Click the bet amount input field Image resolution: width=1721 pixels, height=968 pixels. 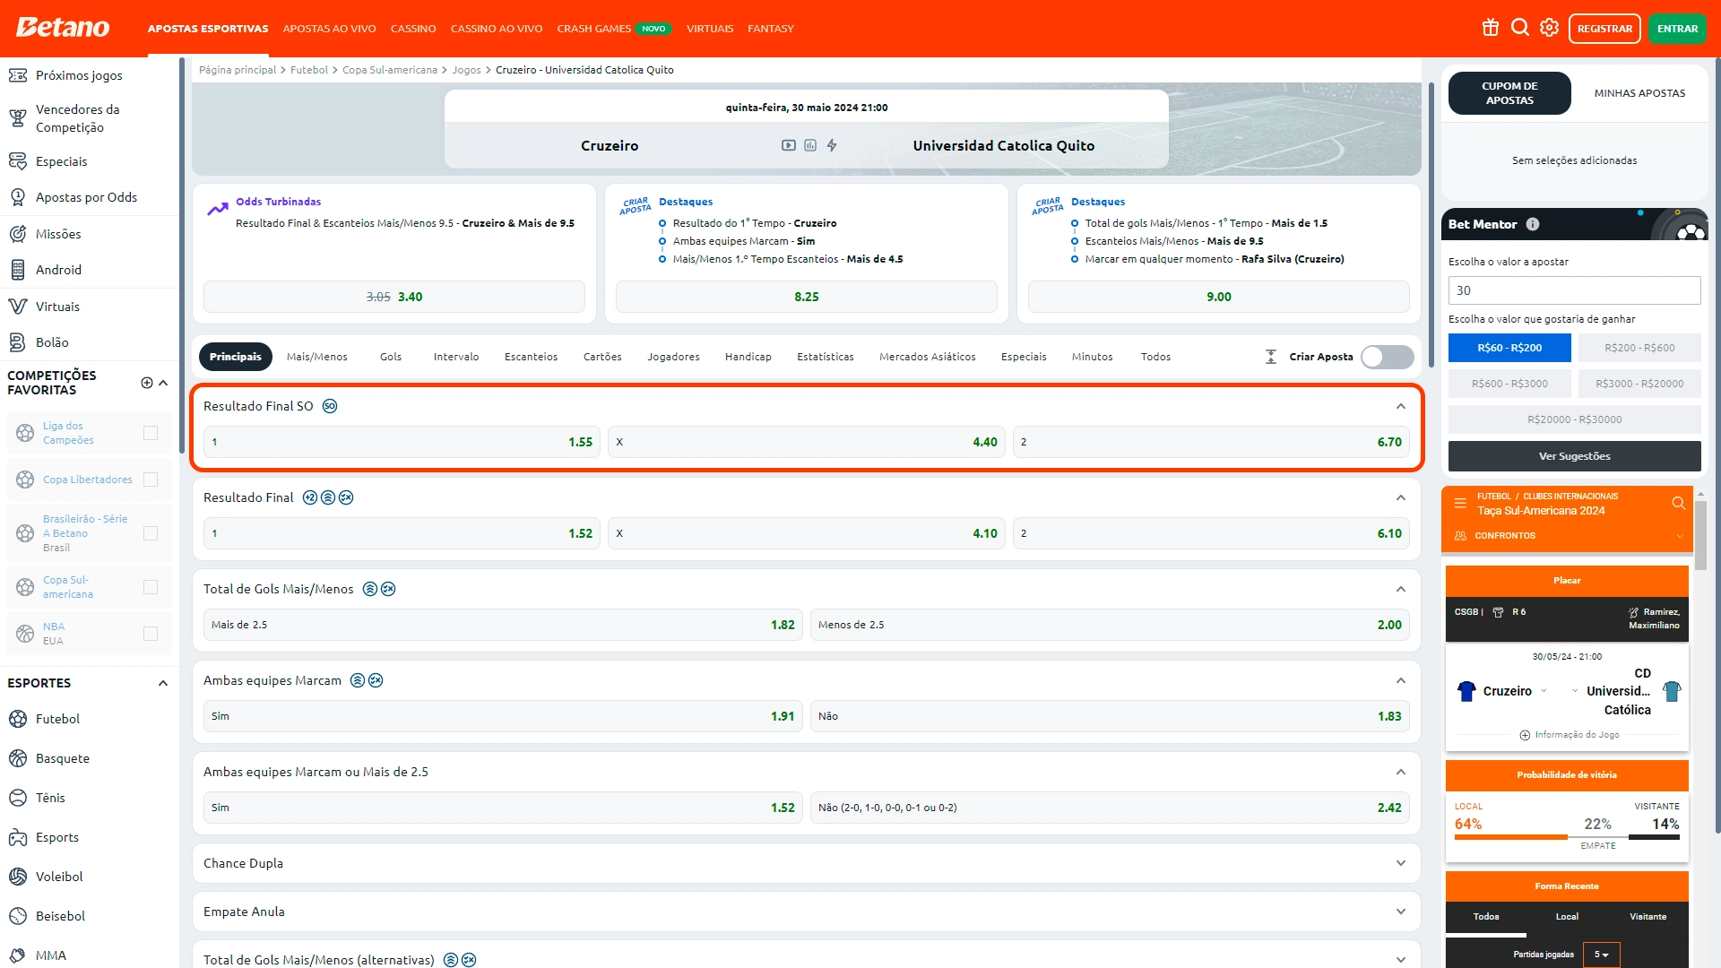[1574, 290]
